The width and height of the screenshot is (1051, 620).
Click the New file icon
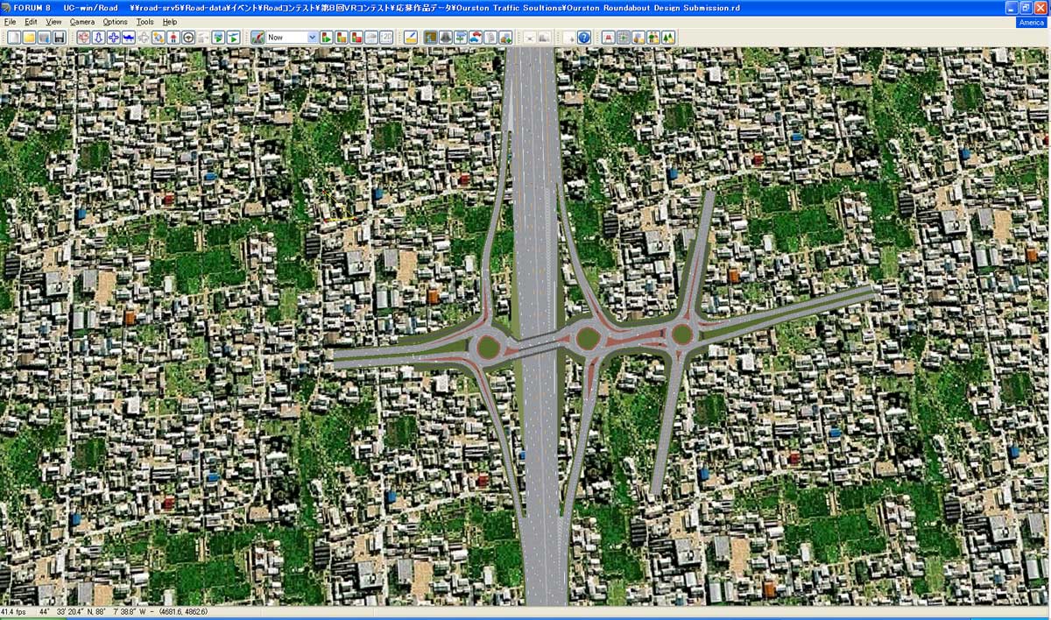(x=14, y=38)
